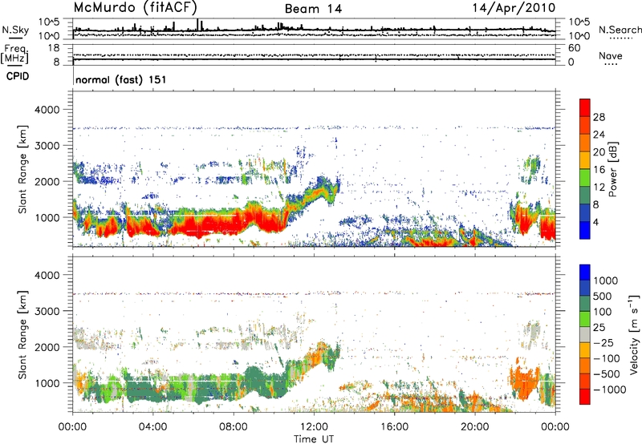Click the "12" label on Power colorbar
This screenshot has height=444, width=642.
[599, 188]
